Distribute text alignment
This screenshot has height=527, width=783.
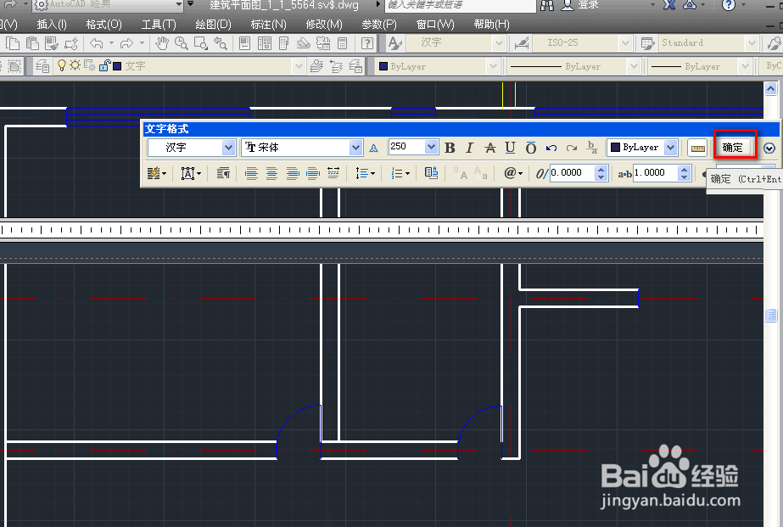point(333,173)
